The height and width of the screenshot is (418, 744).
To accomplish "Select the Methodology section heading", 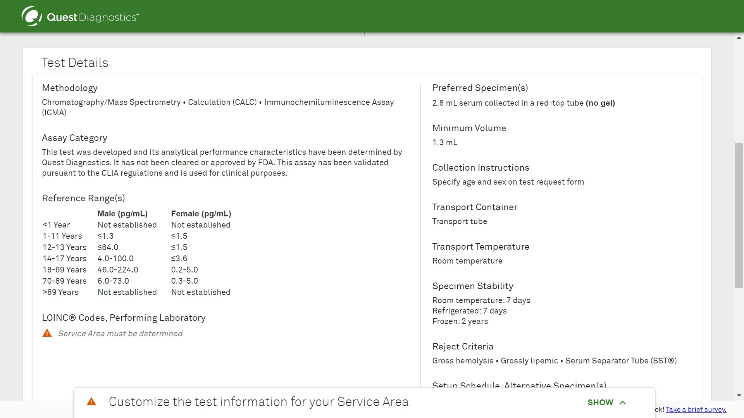I will (70, 88).
